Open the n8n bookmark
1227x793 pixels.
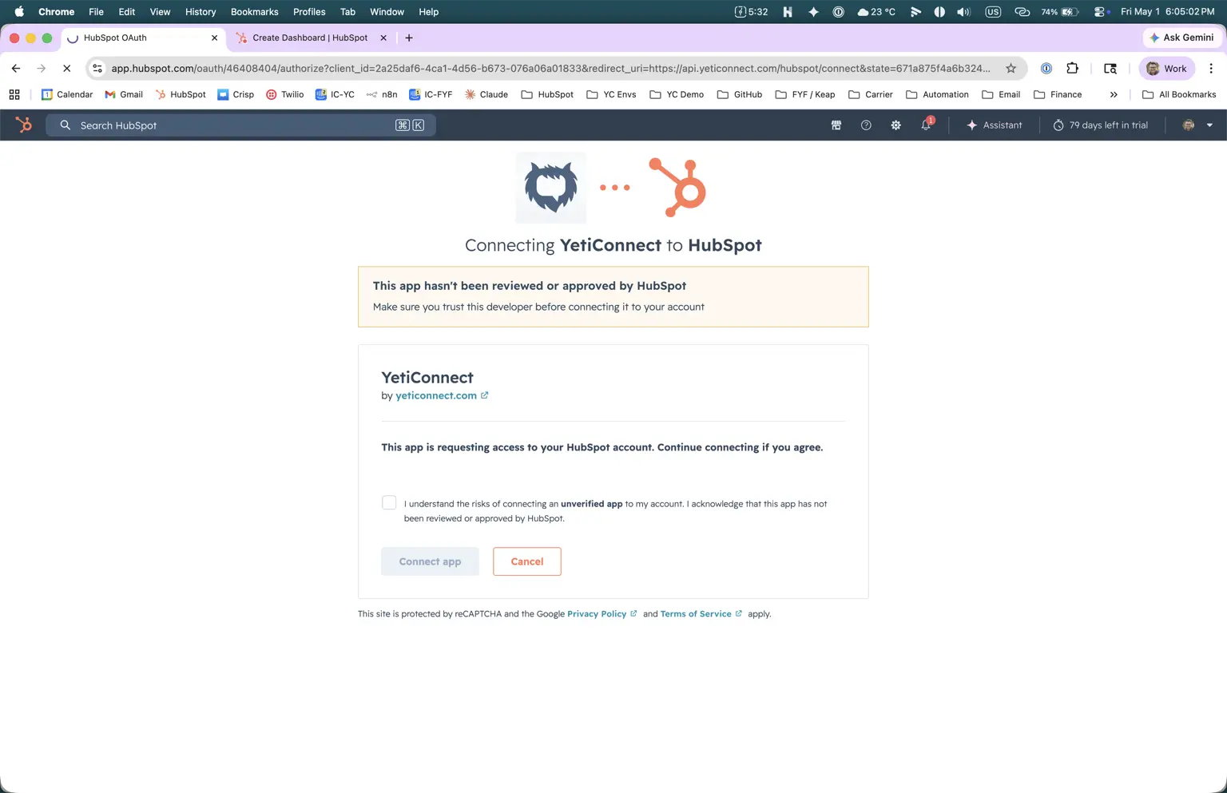(382, 94)
